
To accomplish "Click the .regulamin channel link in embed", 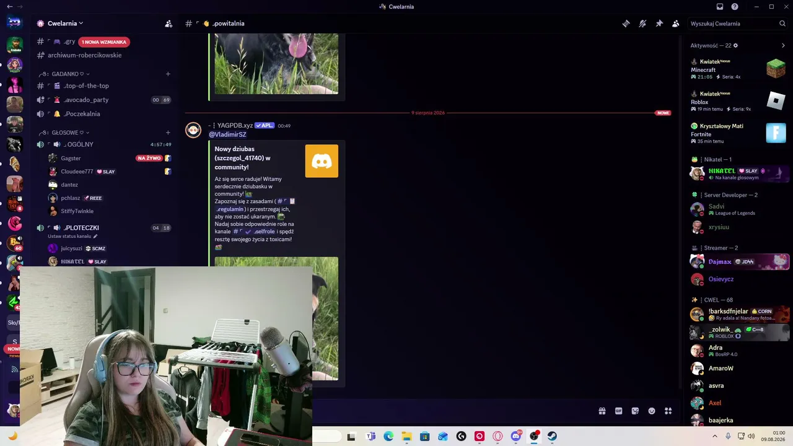I will click(230, 209).
